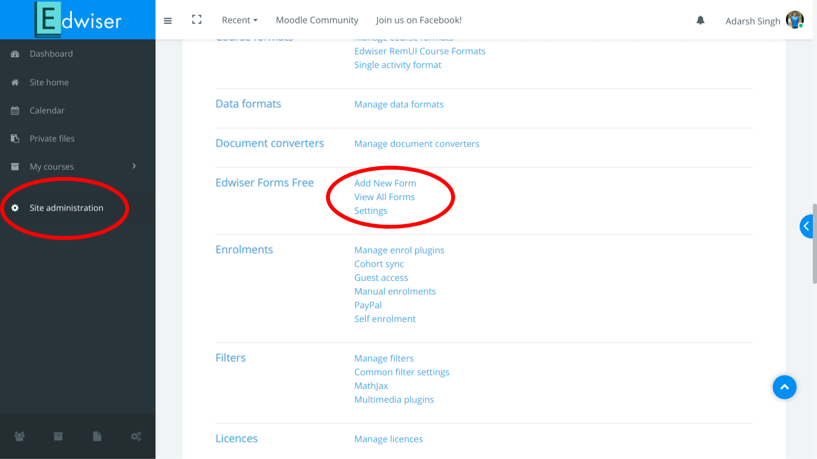Click the Private files icon
817x459 pixels.
[x=16, y=139]
